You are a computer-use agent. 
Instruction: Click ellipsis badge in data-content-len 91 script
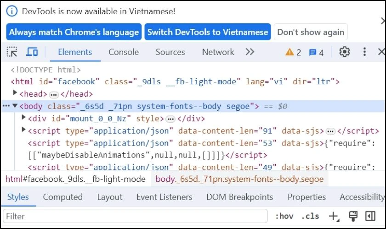click(330, 131)
